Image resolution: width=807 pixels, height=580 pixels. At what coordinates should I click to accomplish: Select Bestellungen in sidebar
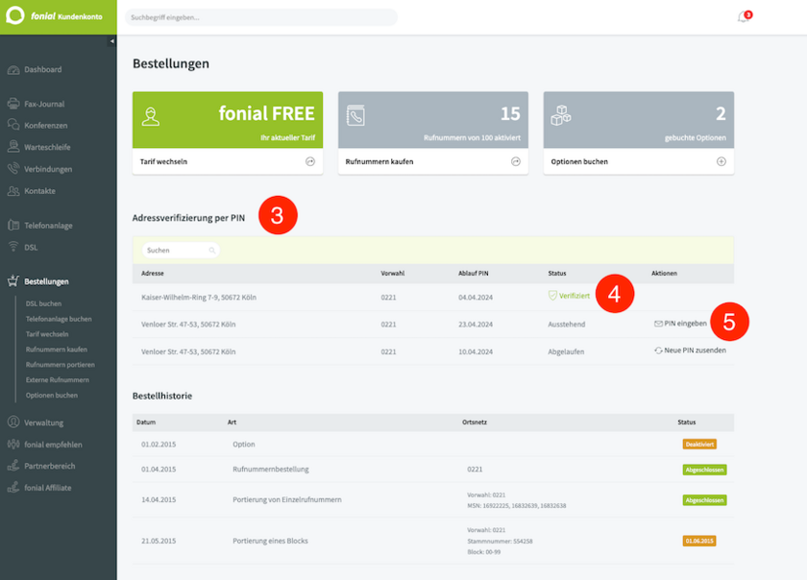point(46,281)
